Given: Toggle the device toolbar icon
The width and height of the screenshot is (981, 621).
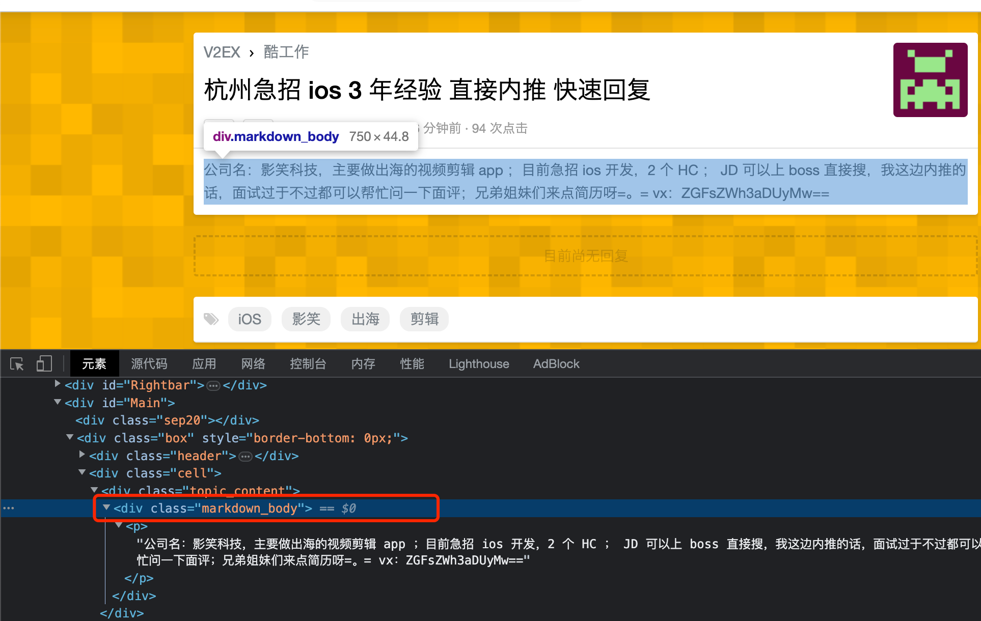Looking at the screenshot, I should (x=44, y=363).
